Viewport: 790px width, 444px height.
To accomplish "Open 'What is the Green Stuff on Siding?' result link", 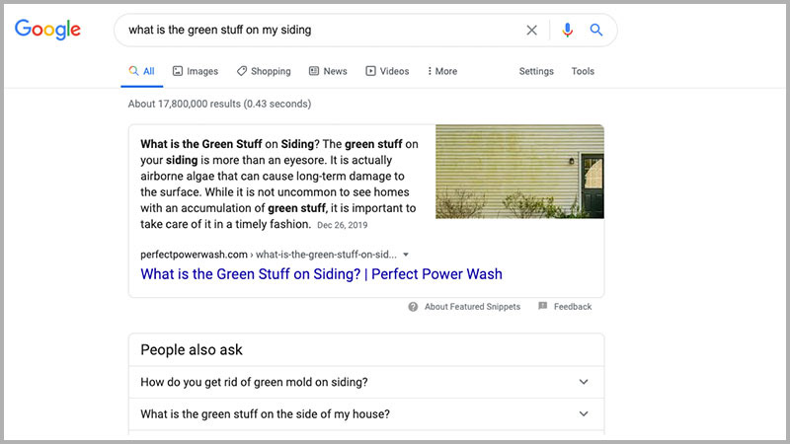I will tap(322, 274).
